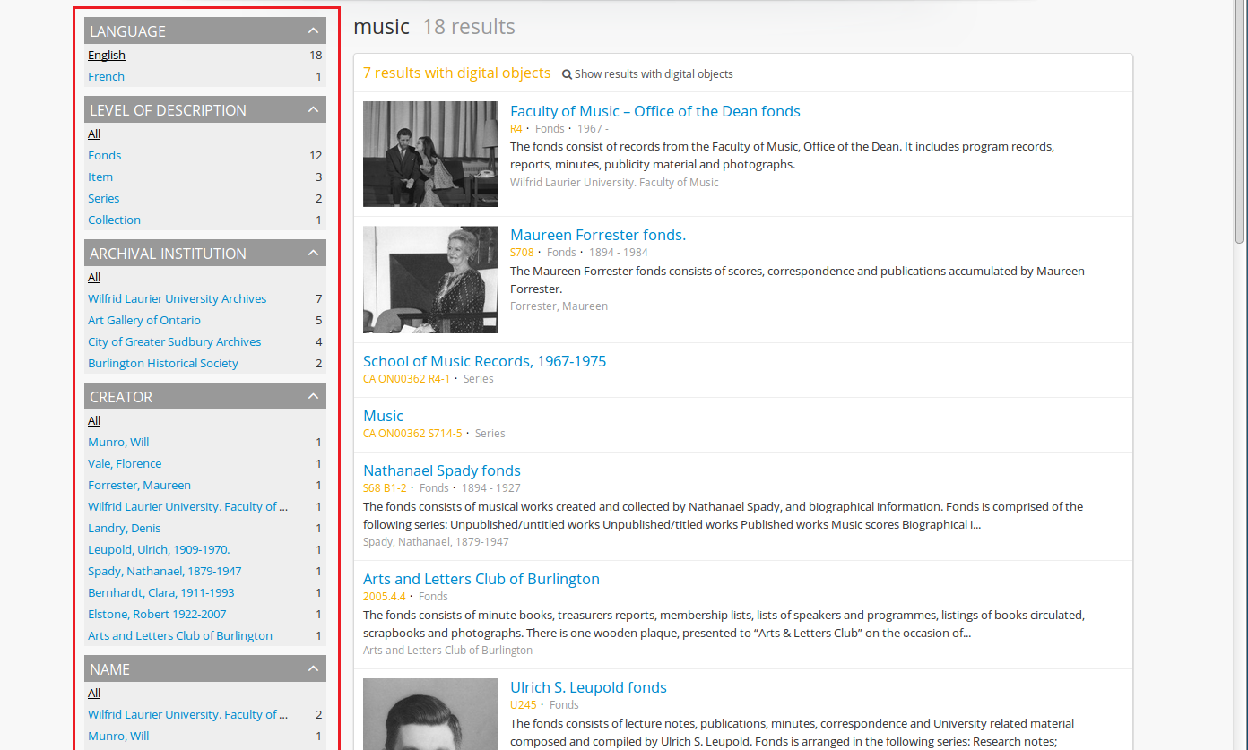Choose creator Bernhardt, Clara, 1911-1993
This screenshot has width=1248, height=750.
click(160, 593)
